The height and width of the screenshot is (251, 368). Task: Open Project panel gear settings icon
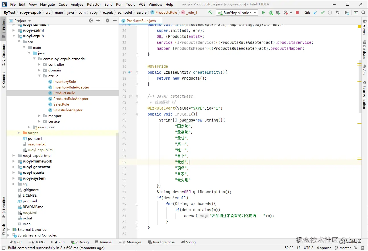tap(107, 20)
